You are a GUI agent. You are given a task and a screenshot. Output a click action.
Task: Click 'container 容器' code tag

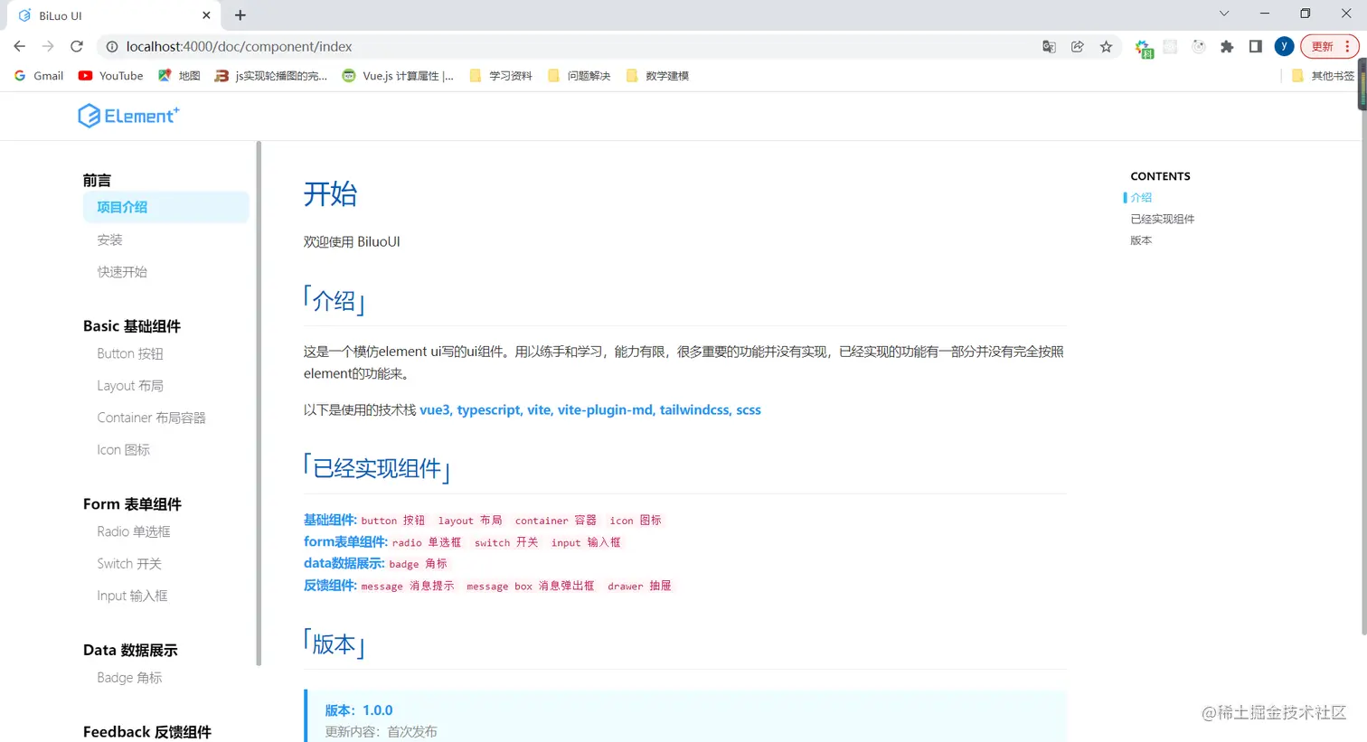(556, 521)
